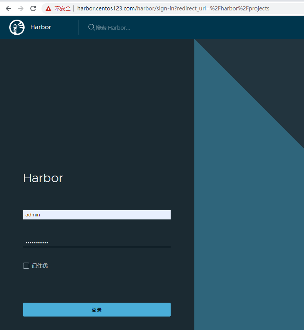Viewport: 304px width, 330px height.
Task: Select the URL in the address bar
Action: point(173,8)
